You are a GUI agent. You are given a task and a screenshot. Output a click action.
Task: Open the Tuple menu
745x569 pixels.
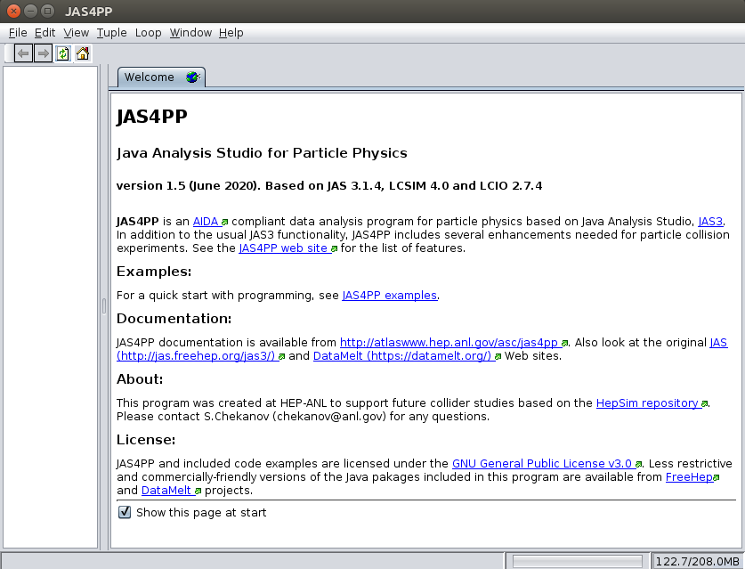point(111,33)
